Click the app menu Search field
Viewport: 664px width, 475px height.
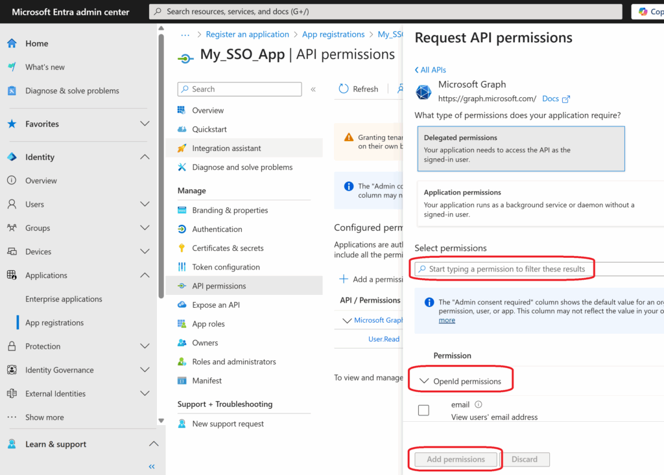click(x=240, y=89)
